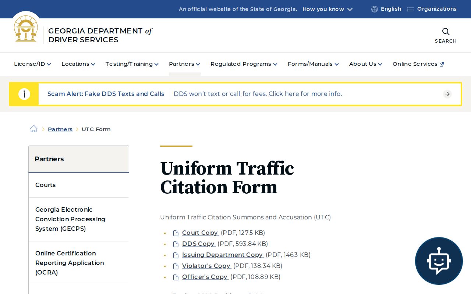Open the Partners navigation menu

coord(185,64)
